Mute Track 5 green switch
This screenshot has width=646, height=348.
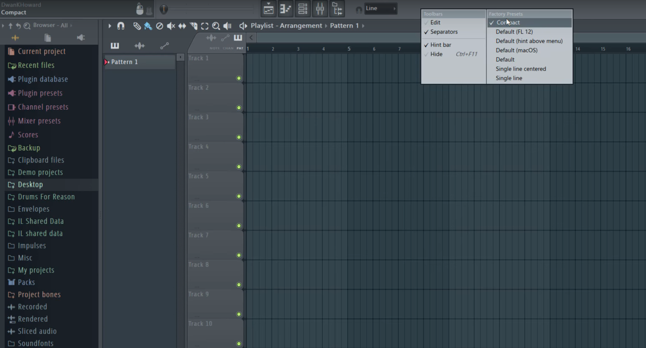(239, 196)
